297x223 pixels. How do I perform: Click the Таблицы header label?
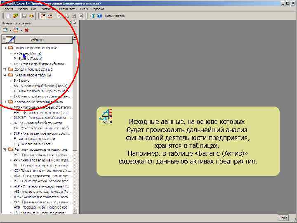pos(37,40)
